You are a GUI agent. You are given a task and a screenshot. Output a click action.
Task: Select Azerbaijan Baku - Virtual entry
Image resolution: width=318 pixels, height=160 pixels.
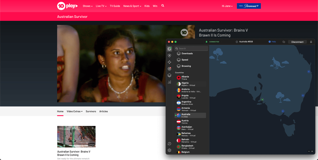point(190,128)
